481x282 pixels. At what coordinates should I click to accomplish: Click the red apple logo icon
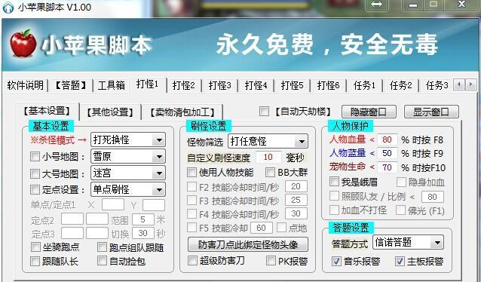[x=23, y=43]
